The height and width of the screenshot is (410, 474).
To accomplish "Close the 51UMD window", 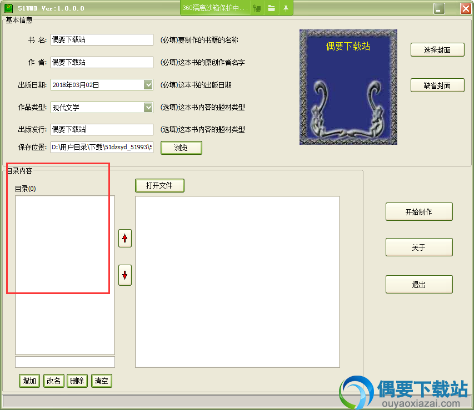I will tap(466, 8).
